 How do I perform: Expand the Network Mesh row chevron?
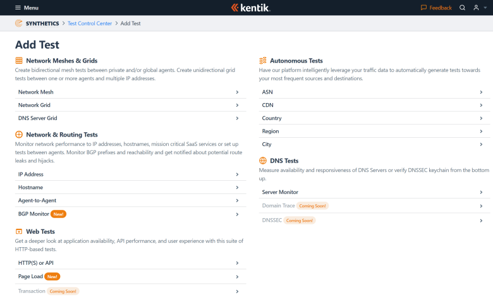point(237,92)
